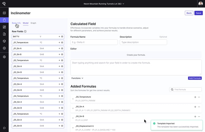Open settings gear for _01_Temperature field
This screenshot has height=132, width=205.
click(62, 42)
